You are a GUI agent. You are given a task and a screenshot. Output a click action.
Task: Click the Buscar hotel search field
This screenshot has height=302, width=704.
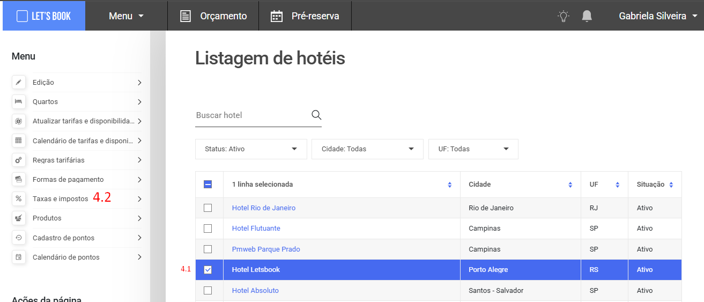tap(252, 115)
